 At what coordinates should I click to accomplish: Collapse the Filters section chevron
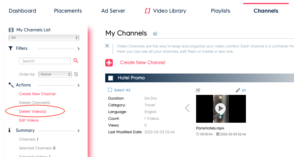tap(79, 49)
